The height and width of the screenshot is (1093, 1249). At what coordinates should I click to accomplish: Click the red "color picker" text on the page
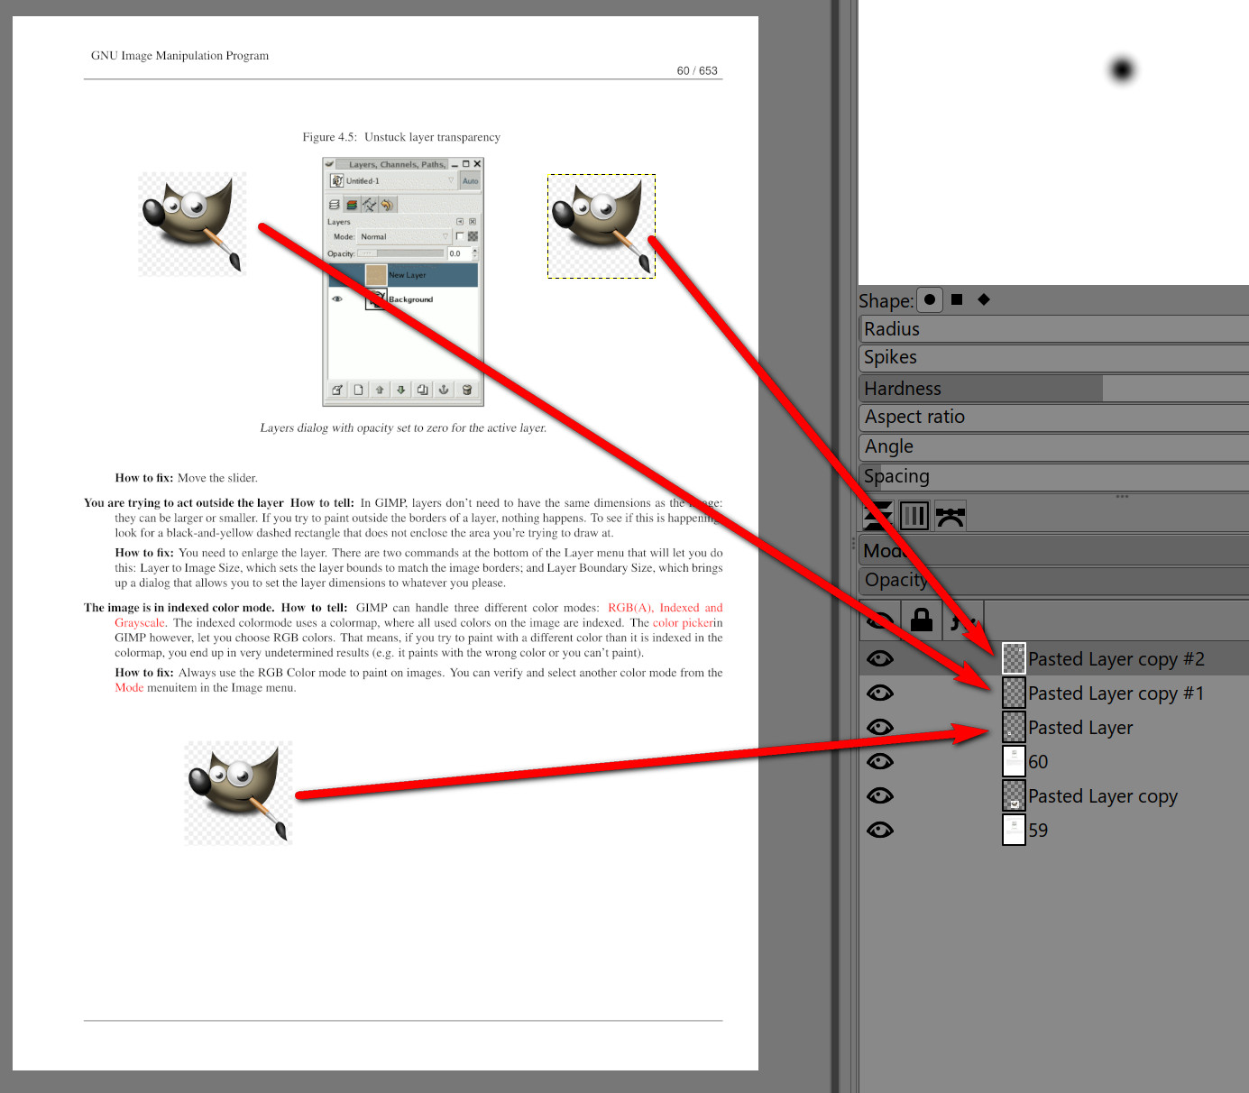coord(683,622)
